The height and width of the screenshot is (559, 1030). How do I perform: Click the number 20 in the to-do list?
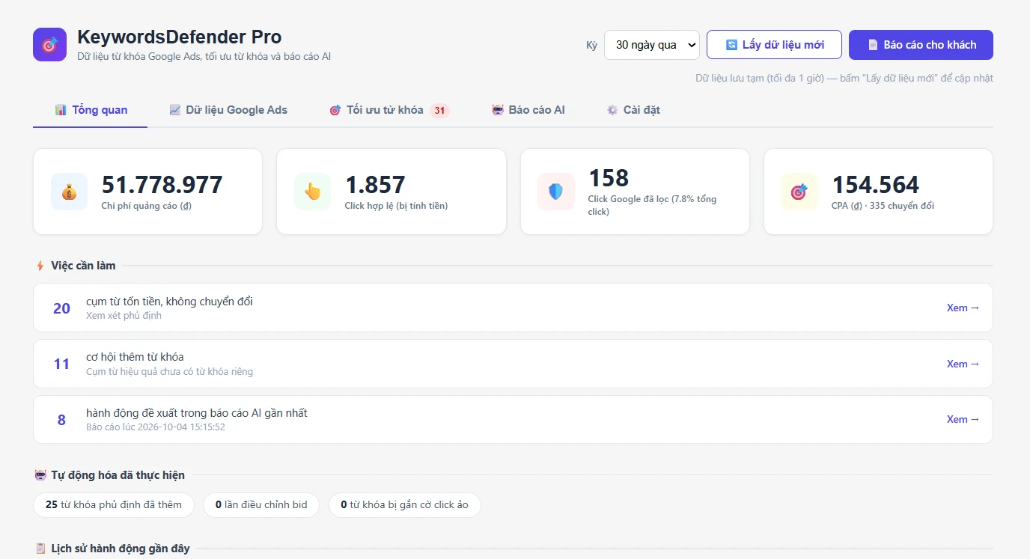click(x=61, y=308)
